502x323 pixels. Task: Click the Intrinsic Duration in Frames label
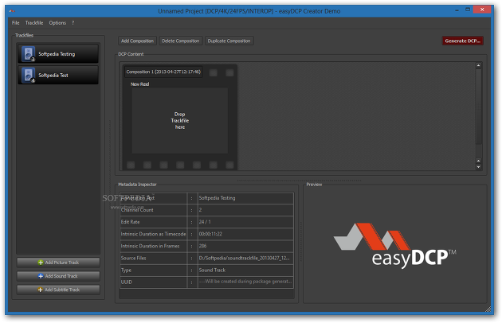(x=150, y=246)
